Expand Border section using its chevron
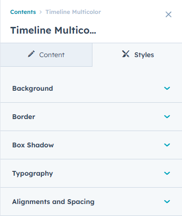182x216 pixels. pos(167,117)
